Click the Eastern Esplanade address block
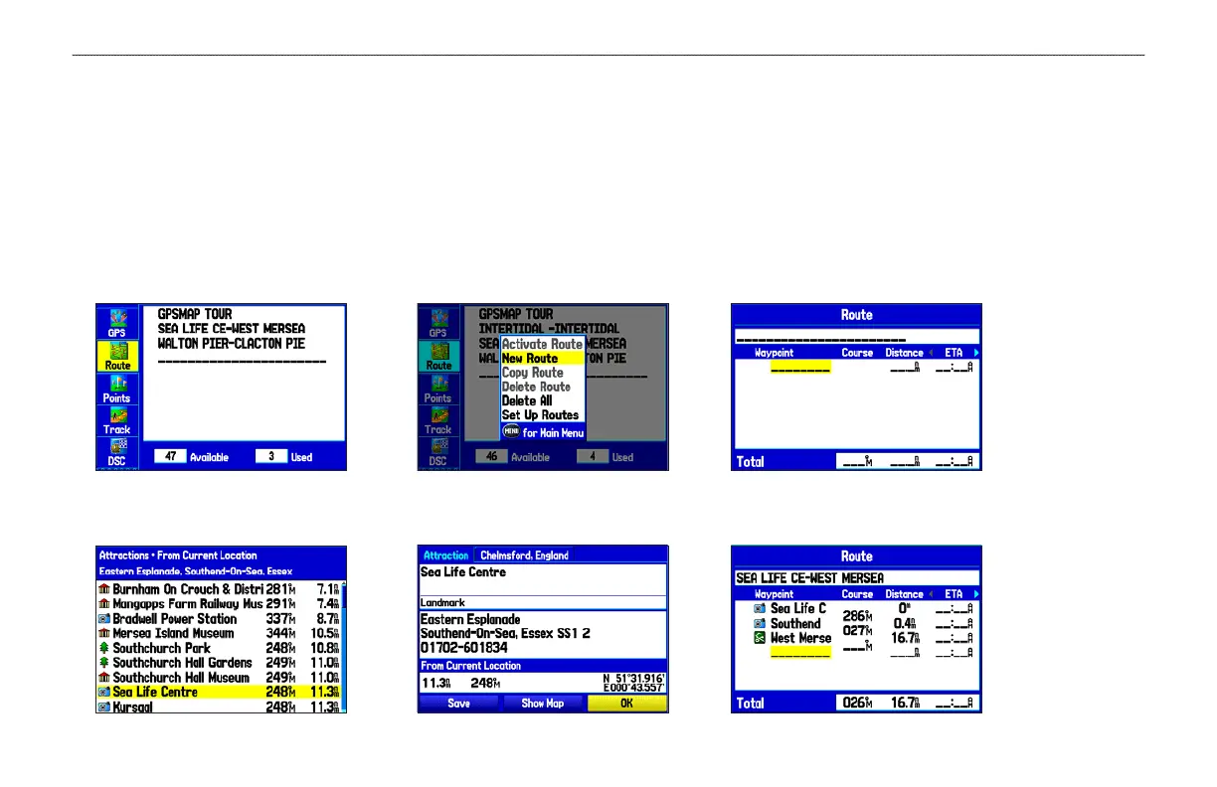 (542, 634)
